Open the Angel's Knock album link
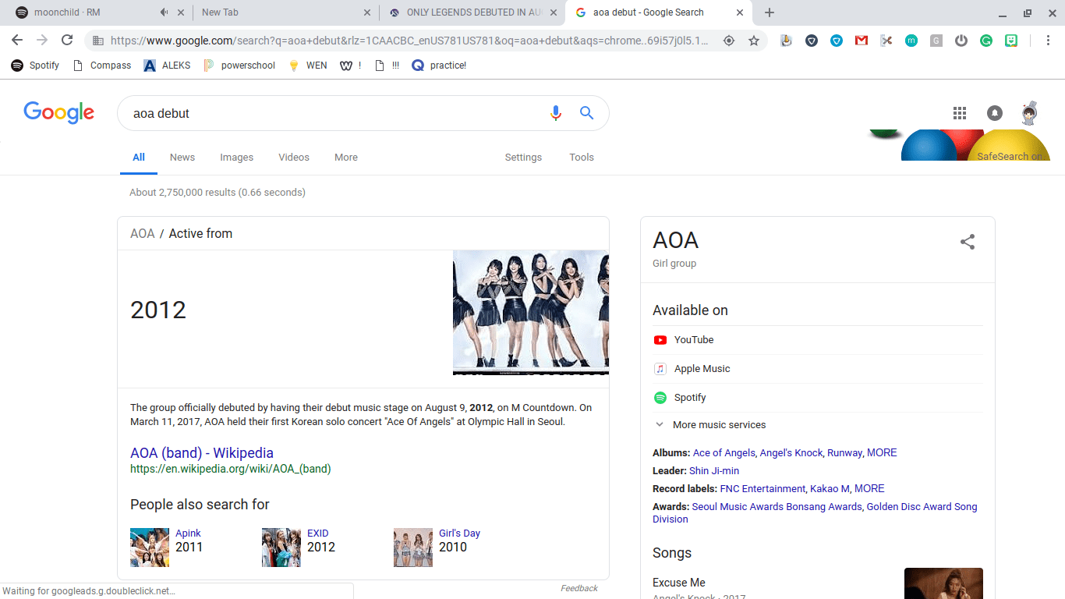The height and width of the screenshot is (599, 1065). coord(791,453)
